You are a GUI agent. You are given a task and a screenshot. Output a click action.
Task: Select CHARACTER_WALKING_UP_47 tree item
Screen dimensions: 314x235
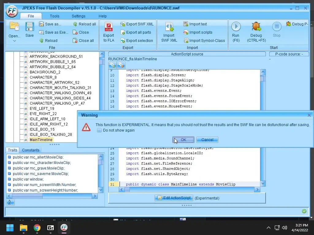(x=57, y=103)
